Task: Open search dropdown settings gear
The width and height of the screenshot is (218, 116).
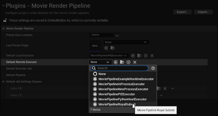Action: pyautogui.click(x=153, y=68)
